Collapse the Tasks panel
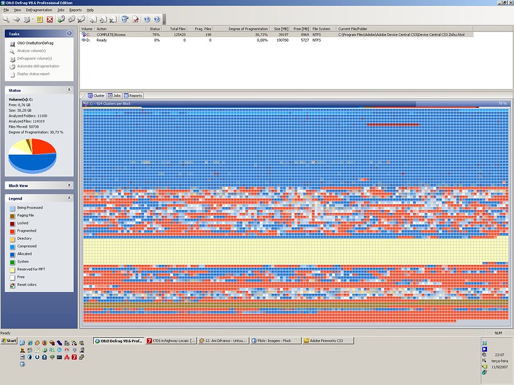 coord(69,33)
